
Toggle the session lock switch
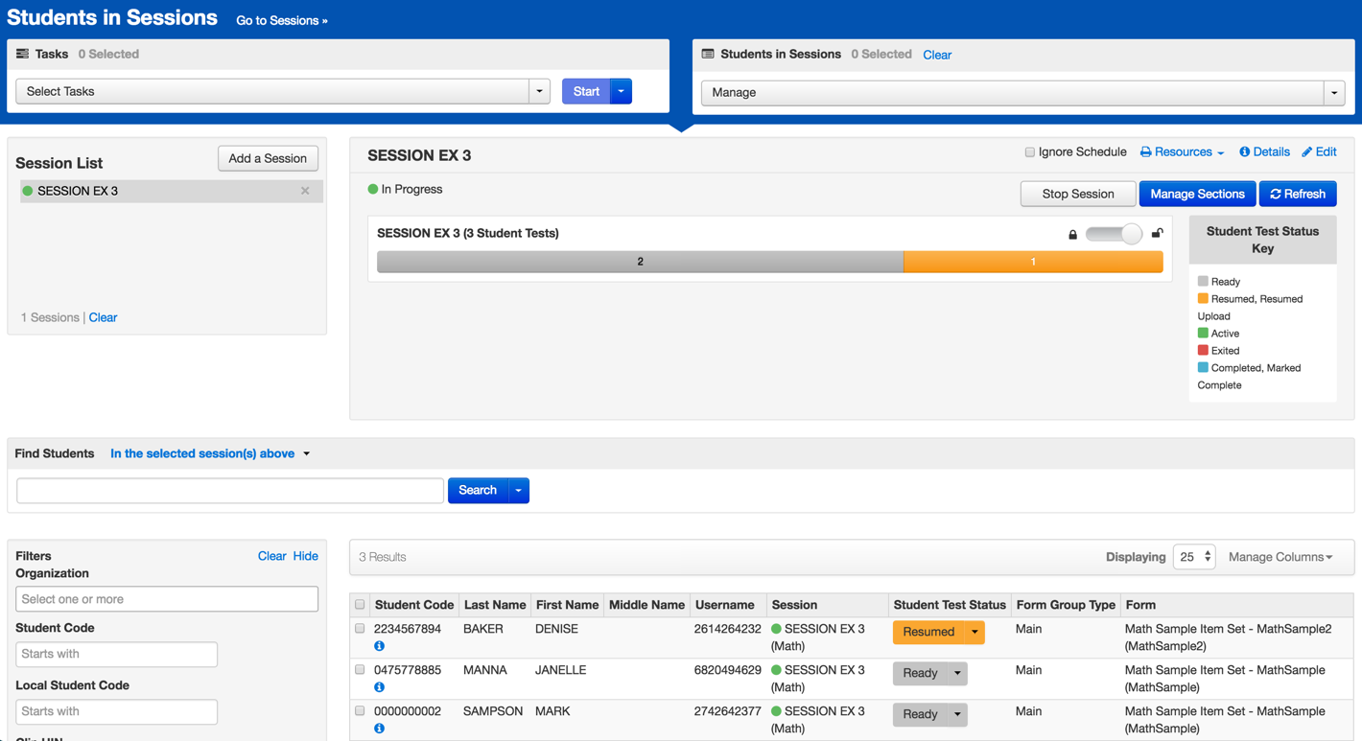click(1114, 234)
